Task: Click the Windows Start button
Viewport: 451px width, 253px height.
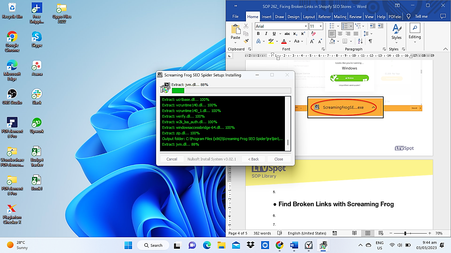Action: (128, 245)
